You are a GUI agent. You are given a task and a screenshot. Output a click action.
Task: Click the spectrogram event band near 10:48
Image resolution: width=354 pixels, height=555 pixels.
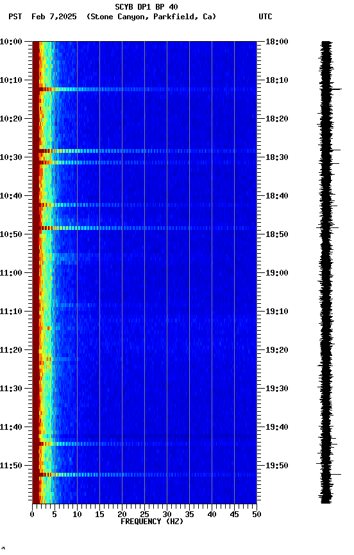[x=144, y=228]
